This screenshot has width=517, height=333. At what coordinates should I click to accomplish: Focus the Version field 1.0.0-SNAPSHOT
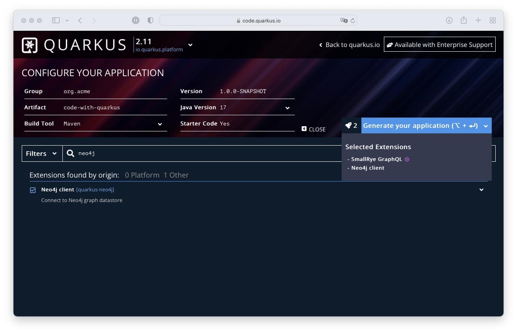257,91
